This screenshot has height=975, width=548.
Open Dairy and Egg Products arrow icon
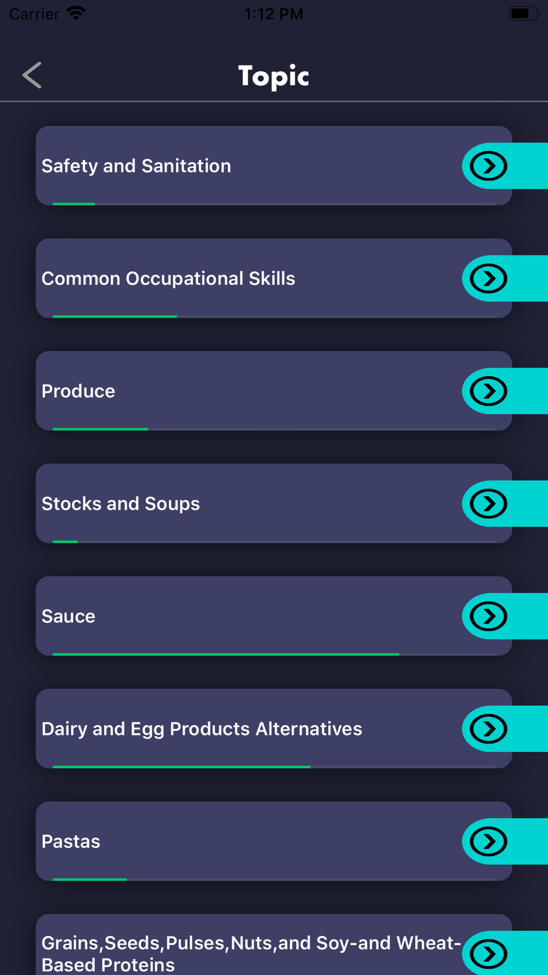(488, 729)
